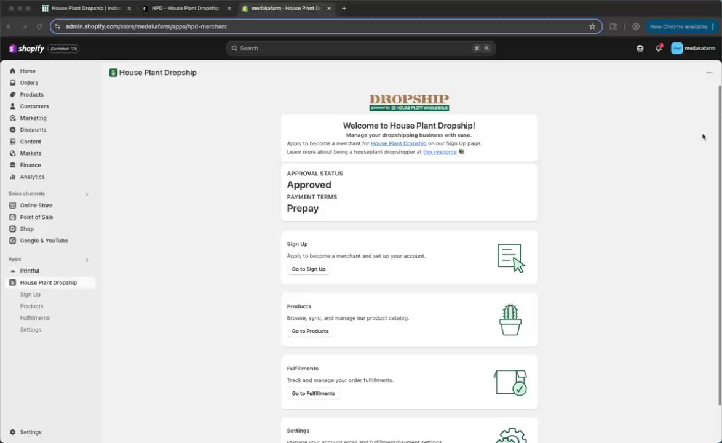Switch to House Plant Dropship | Indoor tab
The image size is (722, 443).
pyautogui.click(x=85, y=8)
